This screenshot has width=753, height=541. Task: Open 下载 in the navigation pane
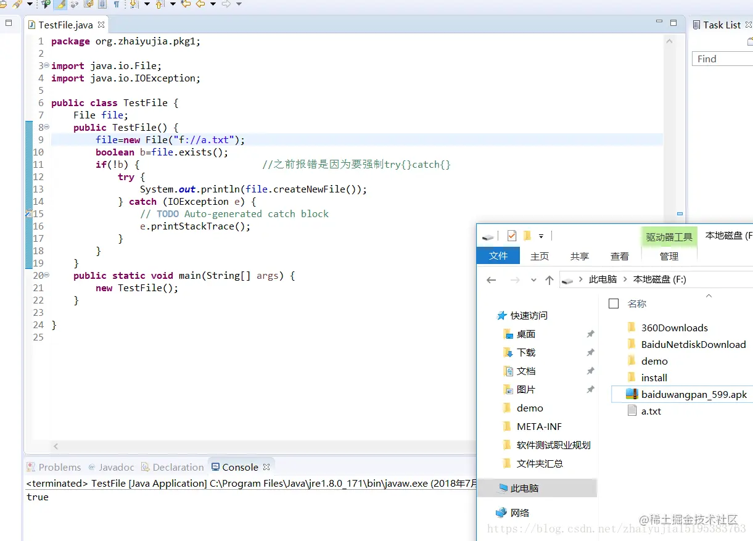(525, 352)
